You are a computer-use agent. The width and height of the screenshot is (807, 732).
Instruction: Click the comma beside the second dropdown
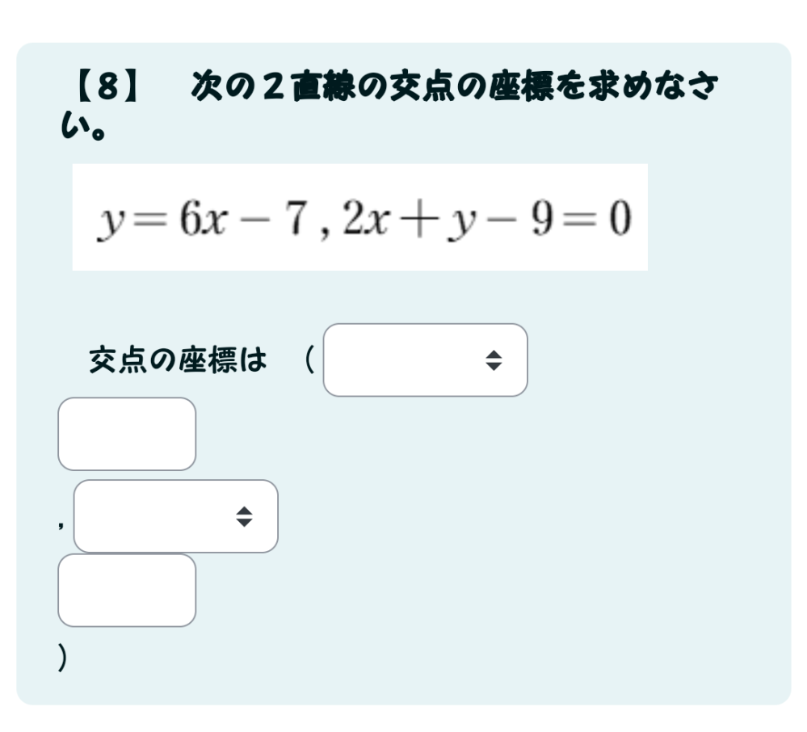point(61,524)
